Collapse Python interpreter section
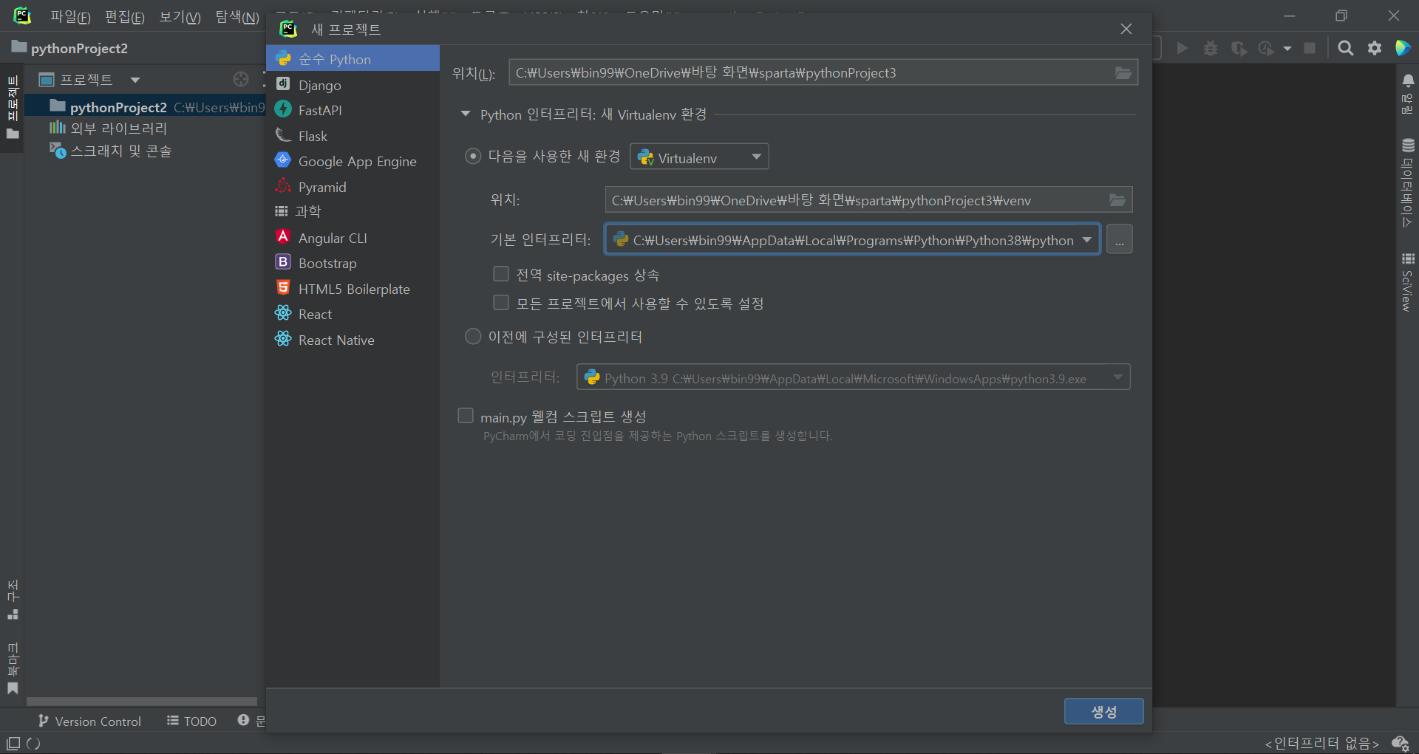Screen dimensions: 1419x754 click(466, 114)
